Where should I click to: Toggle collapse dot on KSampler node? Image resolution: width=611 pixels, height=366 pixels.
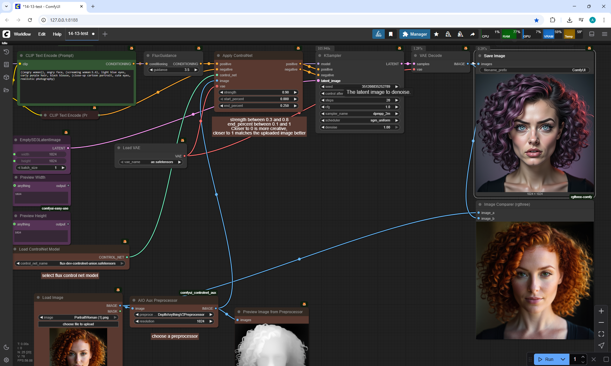[x=320, y=56]
